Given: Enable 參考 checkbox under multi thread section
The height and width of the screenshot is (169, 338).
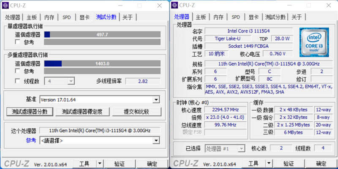Looking at the screenshot, I should click(17, 71).
